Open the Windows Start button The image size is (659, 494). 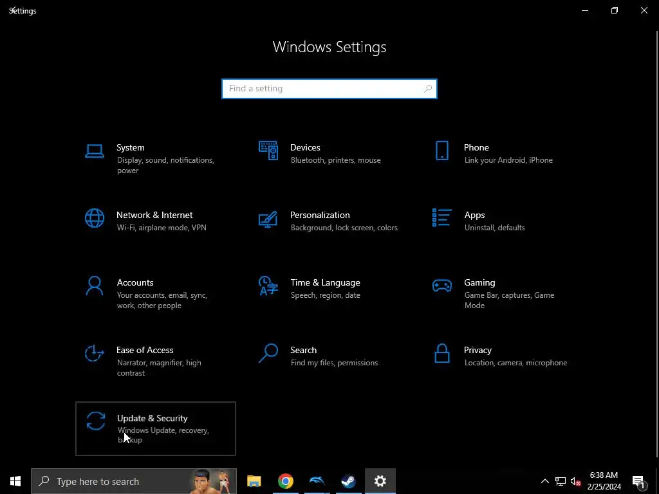click(x=15, y=481)
